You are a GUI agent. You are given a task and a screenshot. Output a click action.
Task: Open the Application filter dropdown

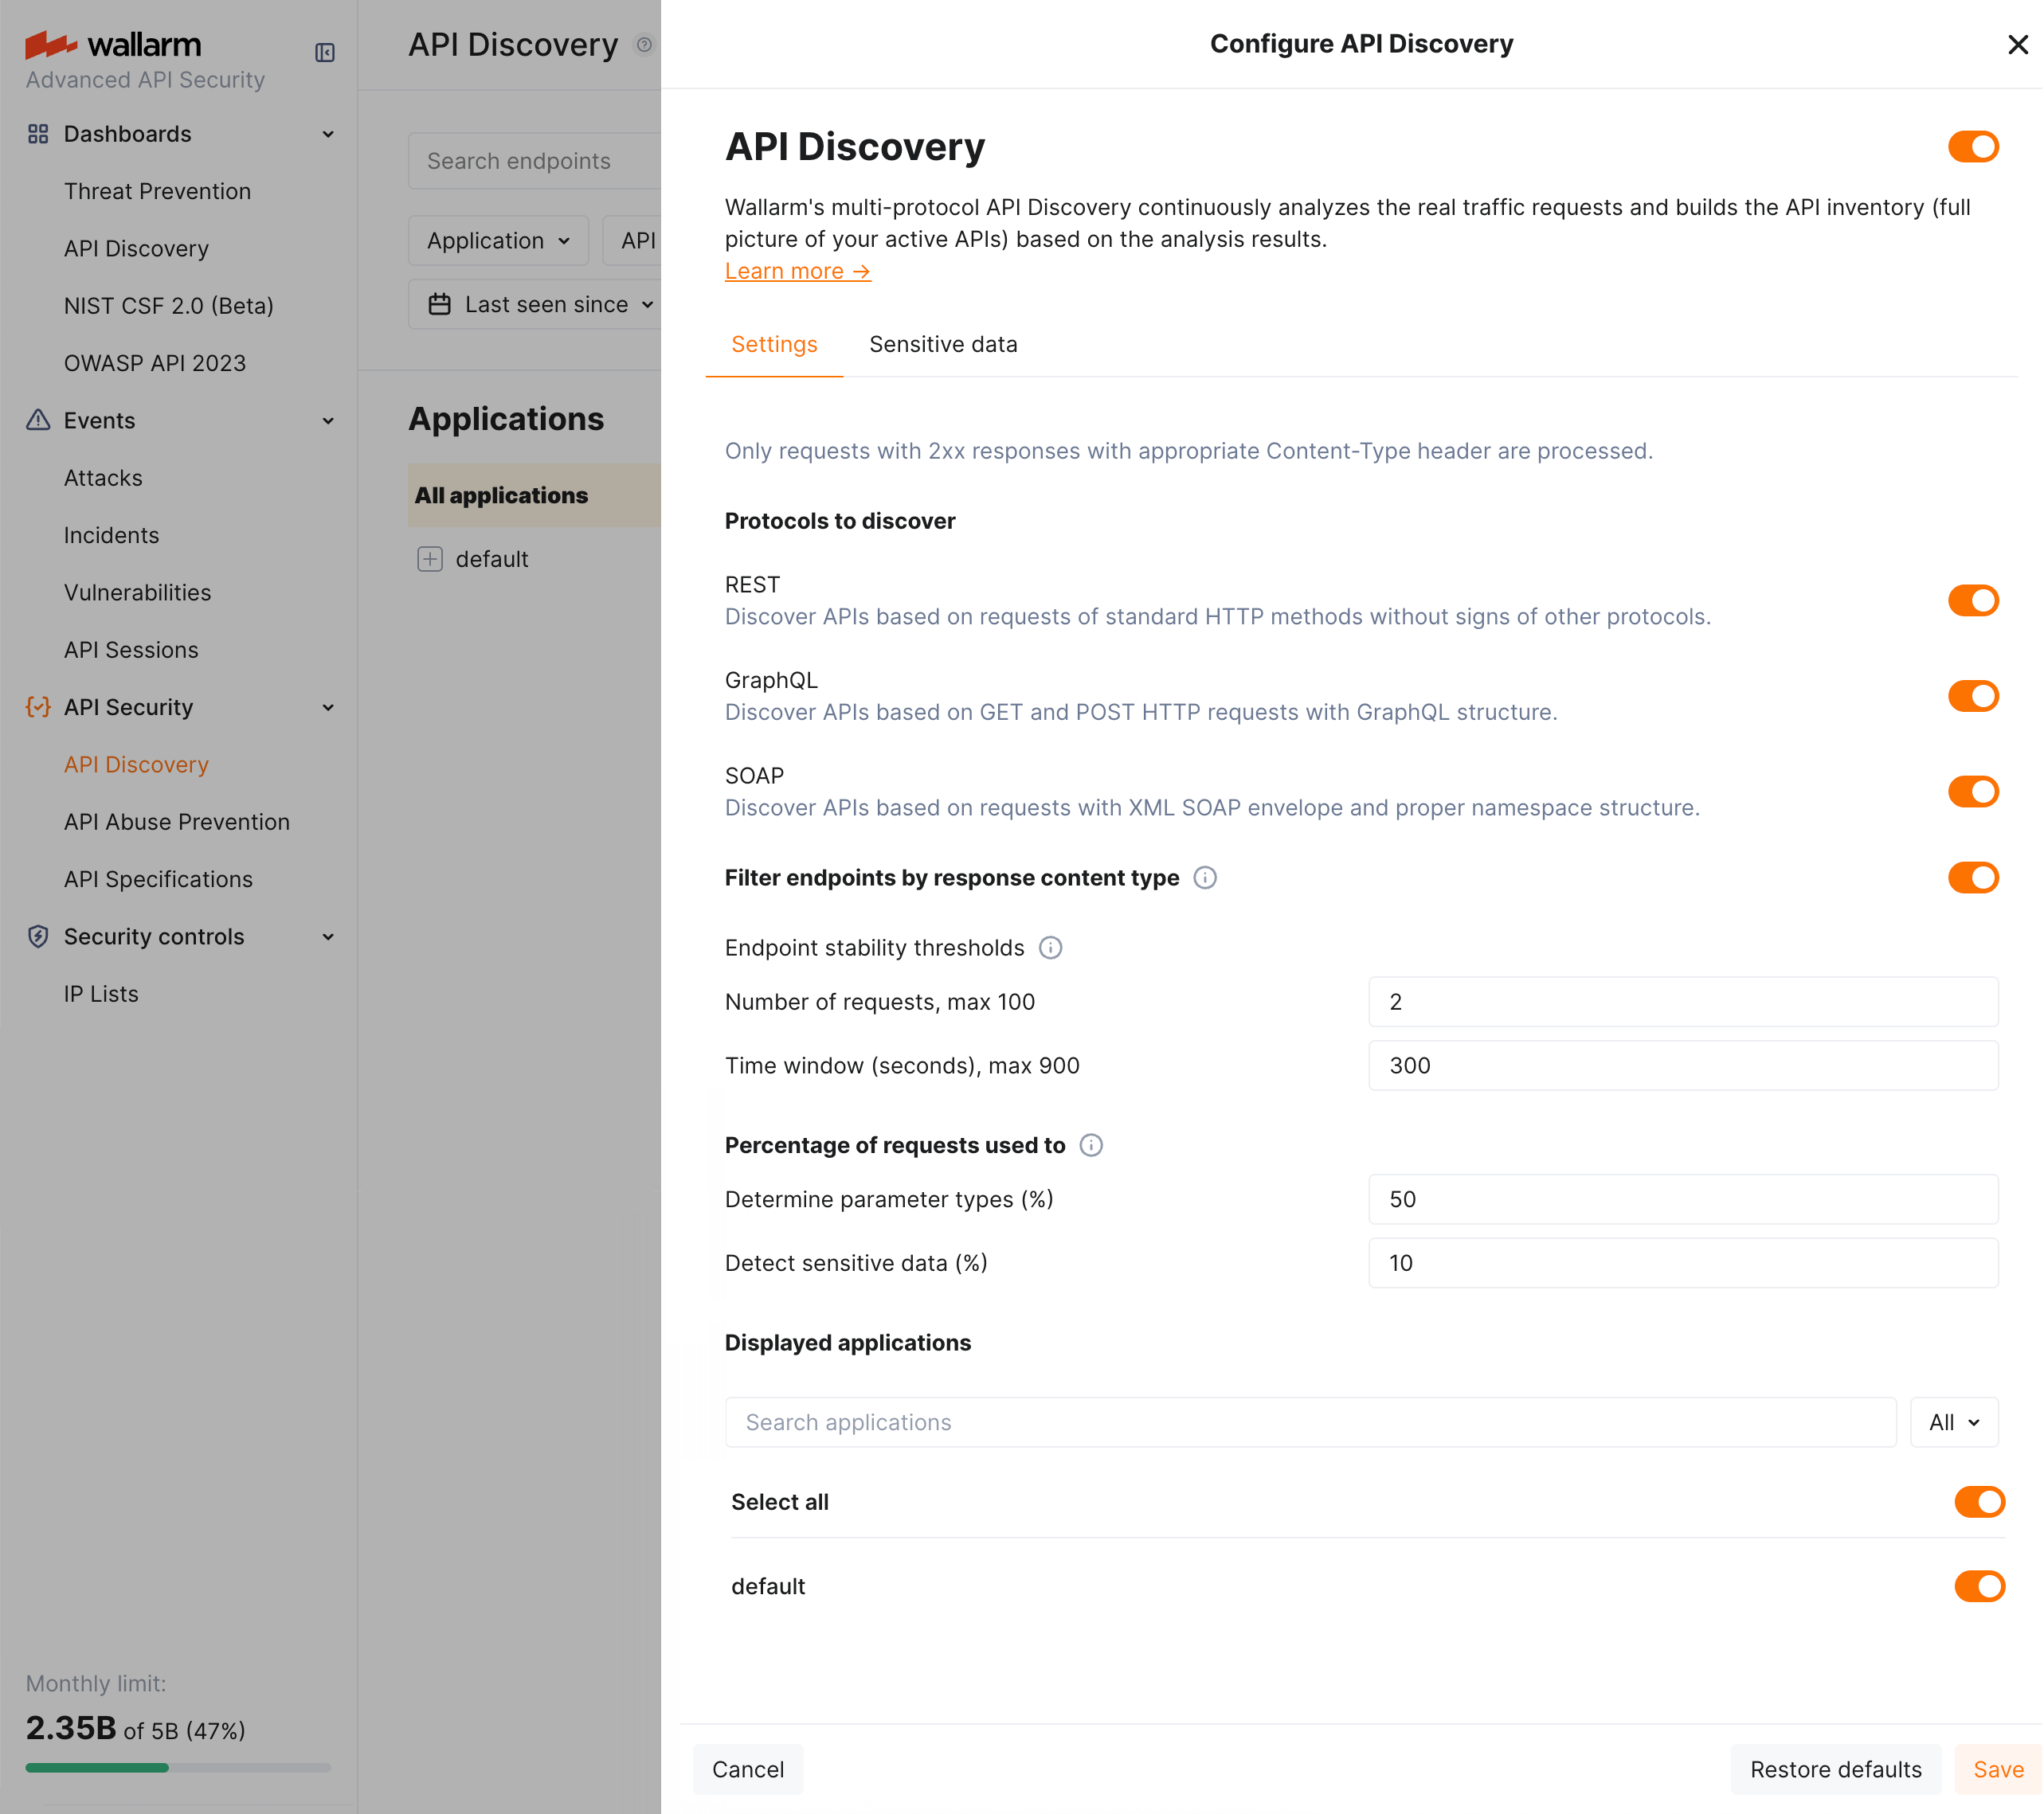[497, 240]
